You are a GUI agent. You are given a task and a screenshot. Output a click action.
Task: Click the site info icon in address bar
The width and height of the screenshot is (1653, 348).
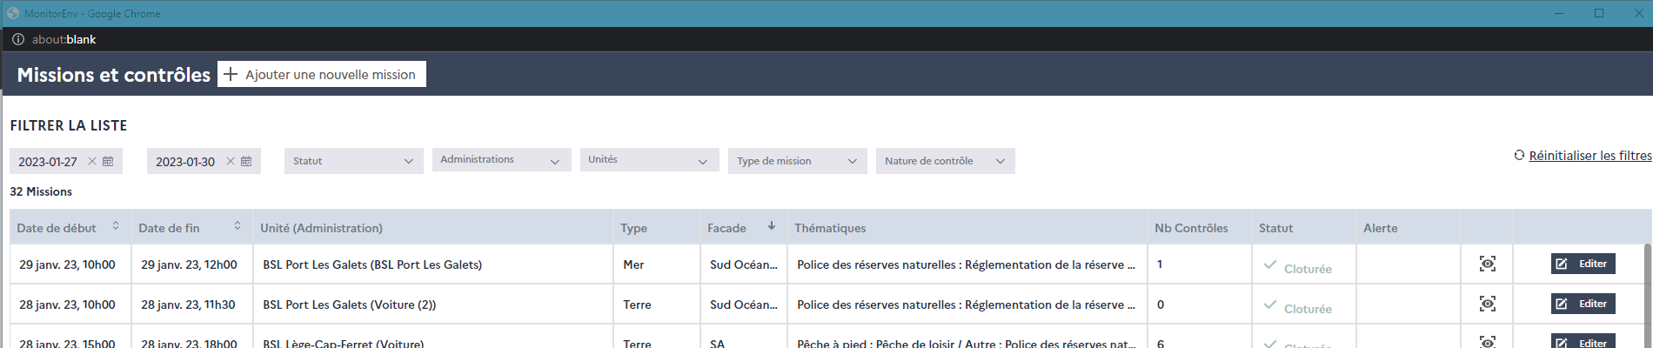17,39
